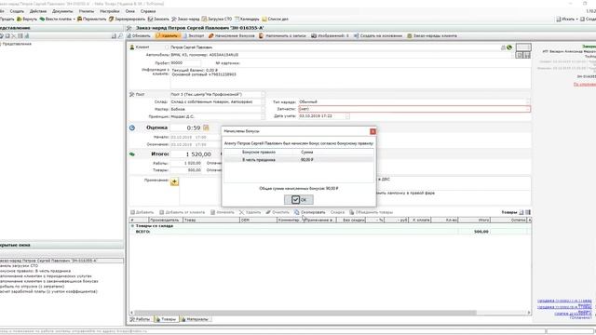Click Заказать in main toolbar
Viewport: 596px width, 335px height.
[x=158, y=19]
